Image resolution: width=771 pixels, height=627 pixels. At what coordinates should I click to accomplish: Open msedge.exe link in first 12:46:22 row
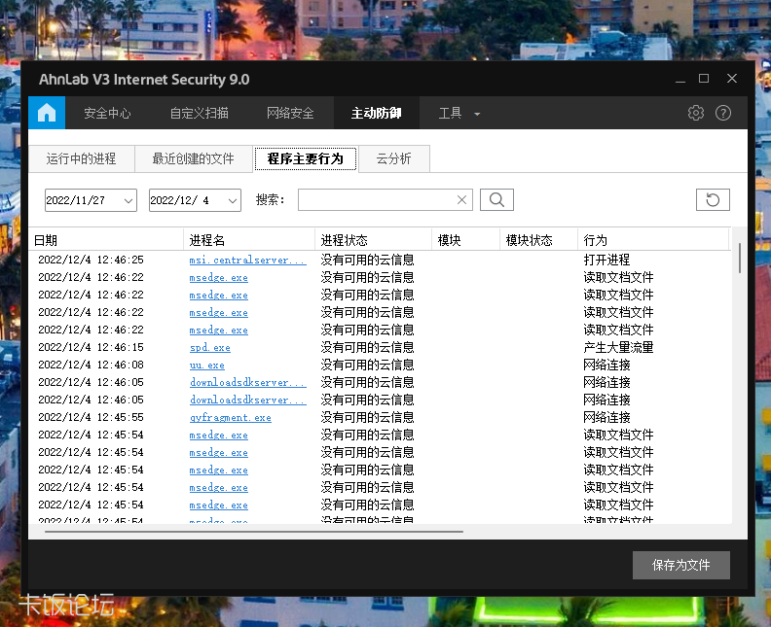219,277
